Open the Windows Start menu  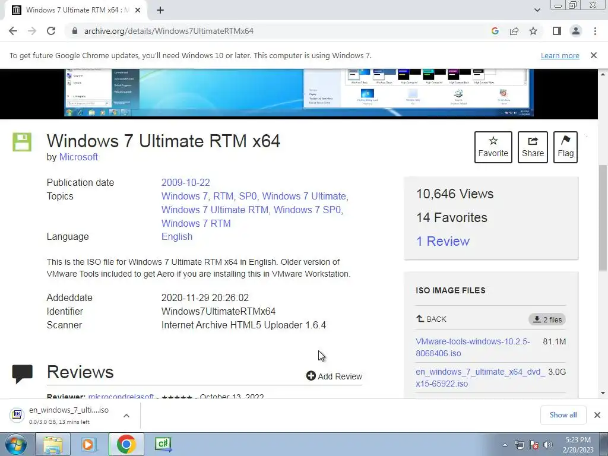point(16,444)
